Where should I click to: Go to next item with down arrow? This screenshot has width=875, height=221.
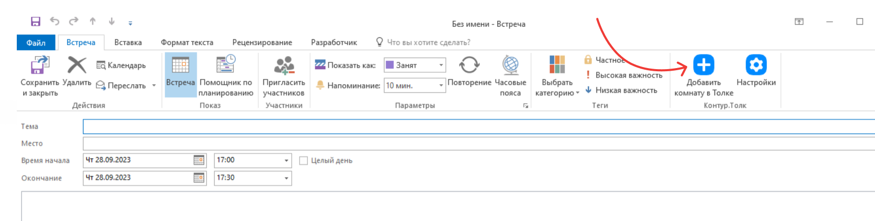coord(111,21)
